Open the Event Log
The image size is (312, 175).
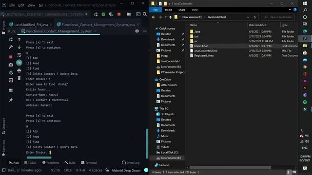131,163
